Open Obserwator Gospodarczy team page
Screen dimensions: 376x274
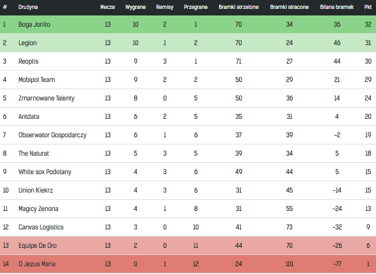click(x=52, y=135)
